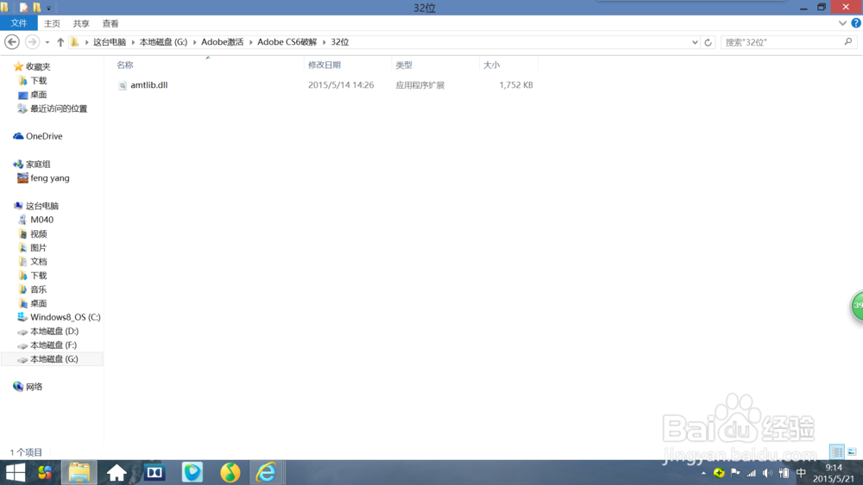The height and width of the screenshot is (485, 863).
Task: Switch to details view icon
Action: tap(836, 451)
